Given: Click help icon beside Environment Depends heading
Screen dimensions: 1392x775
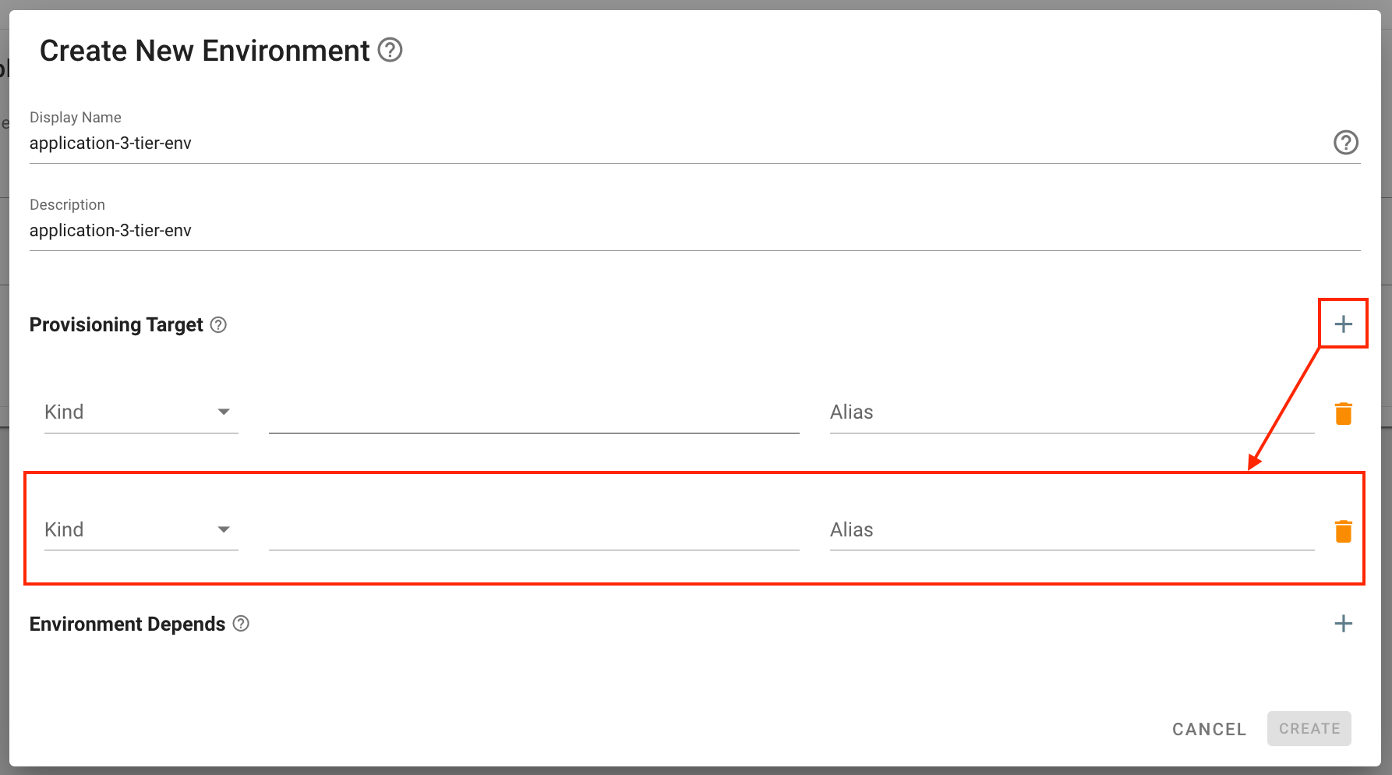Looking at the screenshot, I should pos(242,624).
